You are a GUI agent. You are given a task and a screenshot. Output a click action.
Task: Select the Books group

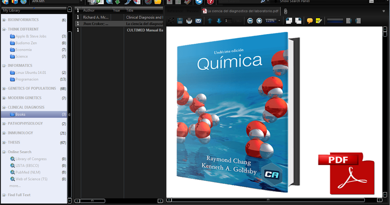(34, 114)
